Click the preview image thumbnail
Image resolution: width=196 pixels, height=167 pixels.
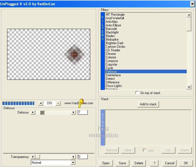pos(49,54)
